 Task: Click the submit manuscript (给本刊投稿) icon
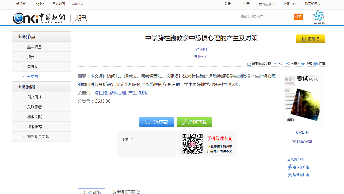289,167
